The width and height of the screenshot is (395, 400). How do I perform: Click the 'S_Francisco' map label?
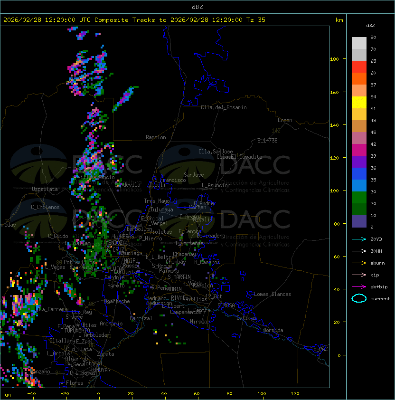(170, 180)
